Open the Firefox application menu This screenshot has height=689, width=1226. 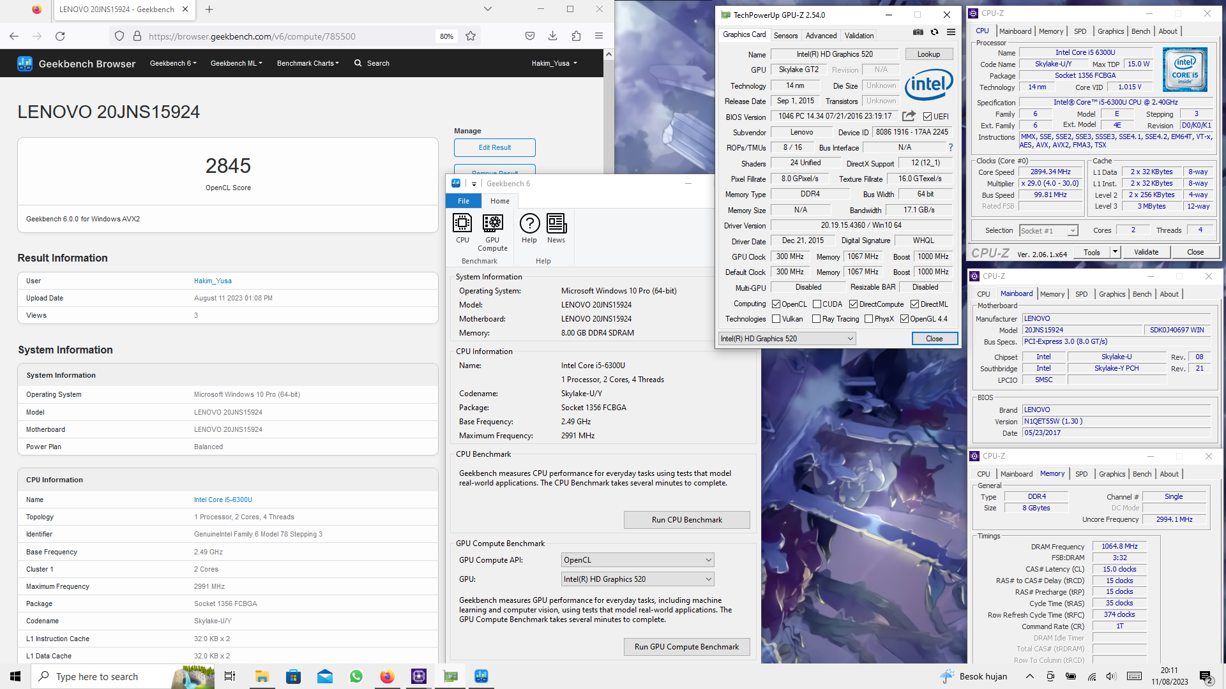click(599, 36)
